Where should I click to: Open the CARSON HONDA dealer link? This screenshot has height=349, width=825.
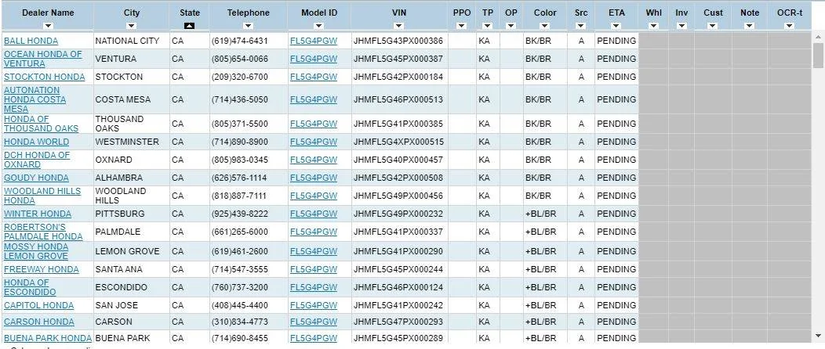pos(39,322)
